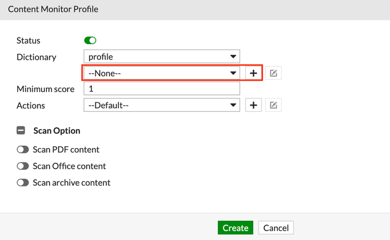The width and height of the screenshot is (390, 240).
Task: Open the --None-- dropdown list
Action: 161,73
